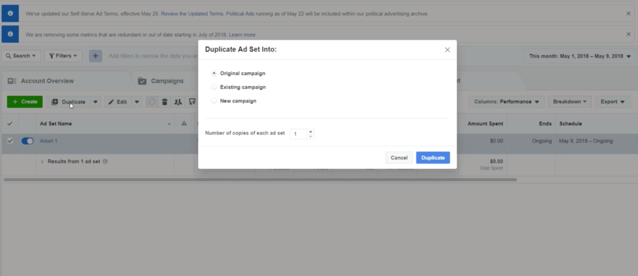The width and height of the screenshot is (638, 276).
Task: Click the horizontal table scrollbar
Action: 260,179
